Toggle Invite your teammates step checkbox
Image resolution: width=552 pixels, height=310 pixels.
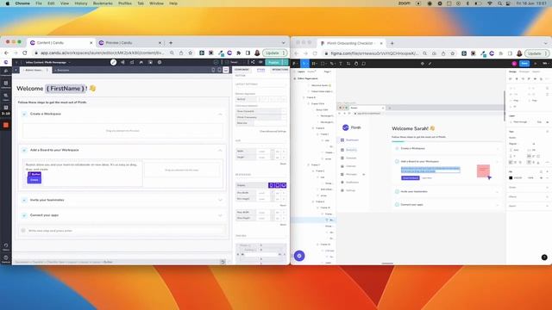point(24,200)
